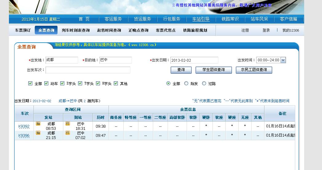Click the 注册 link
The height and width of the screenshot is (170, 322).
point(245,30)
